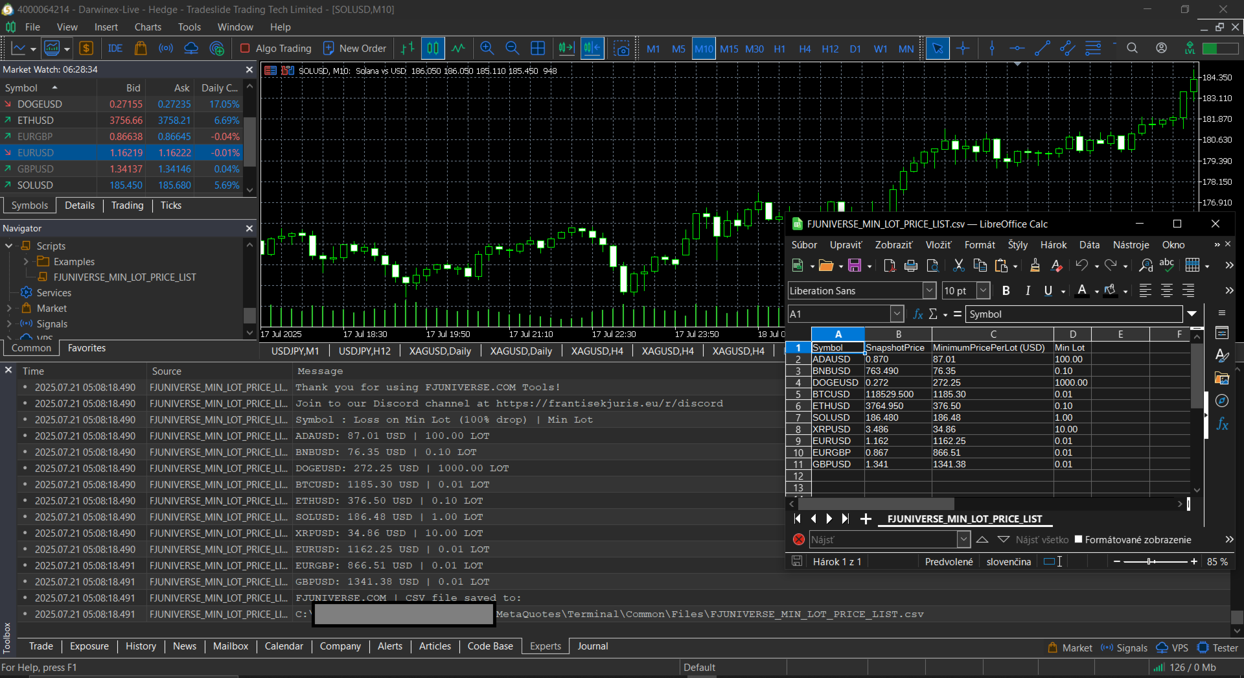Toggle Algo Trading on
The height and width of the screenshot is (678, 1244).
click(x=275, y=49)
